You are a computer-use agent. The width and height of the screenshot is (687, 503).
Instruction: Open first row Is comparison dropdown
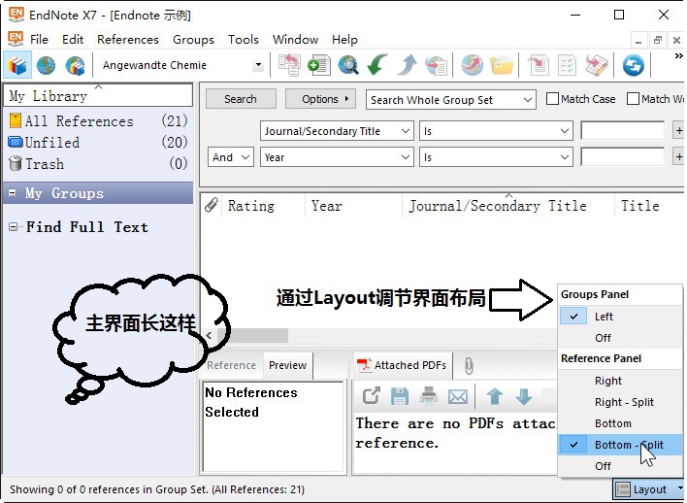click(496, 131)
